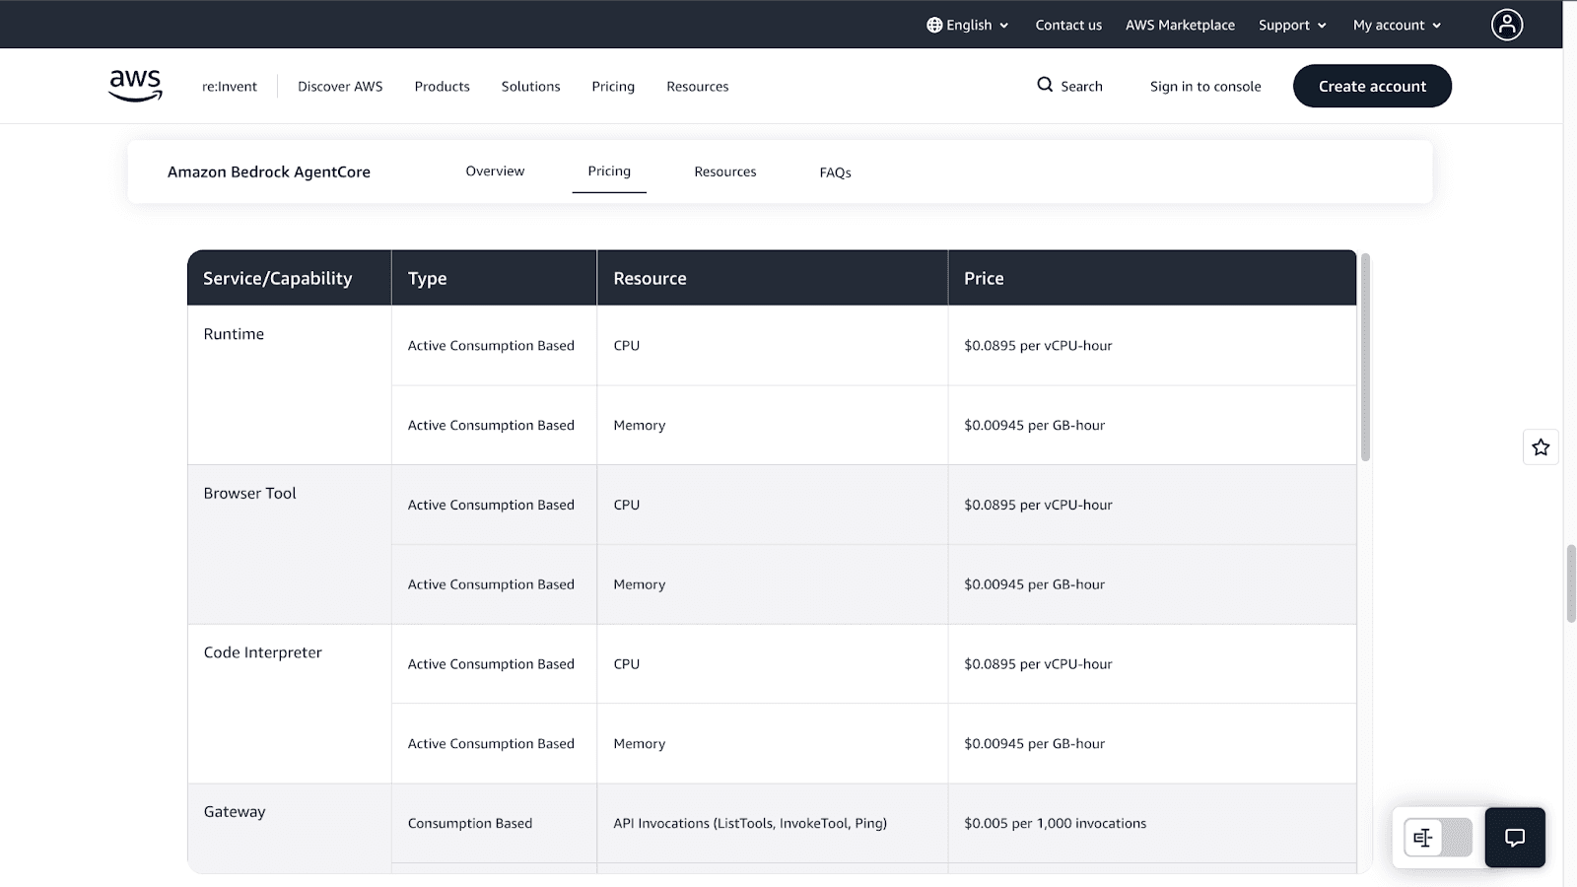
Task: Open the Products menu
Action: (443, 87)
